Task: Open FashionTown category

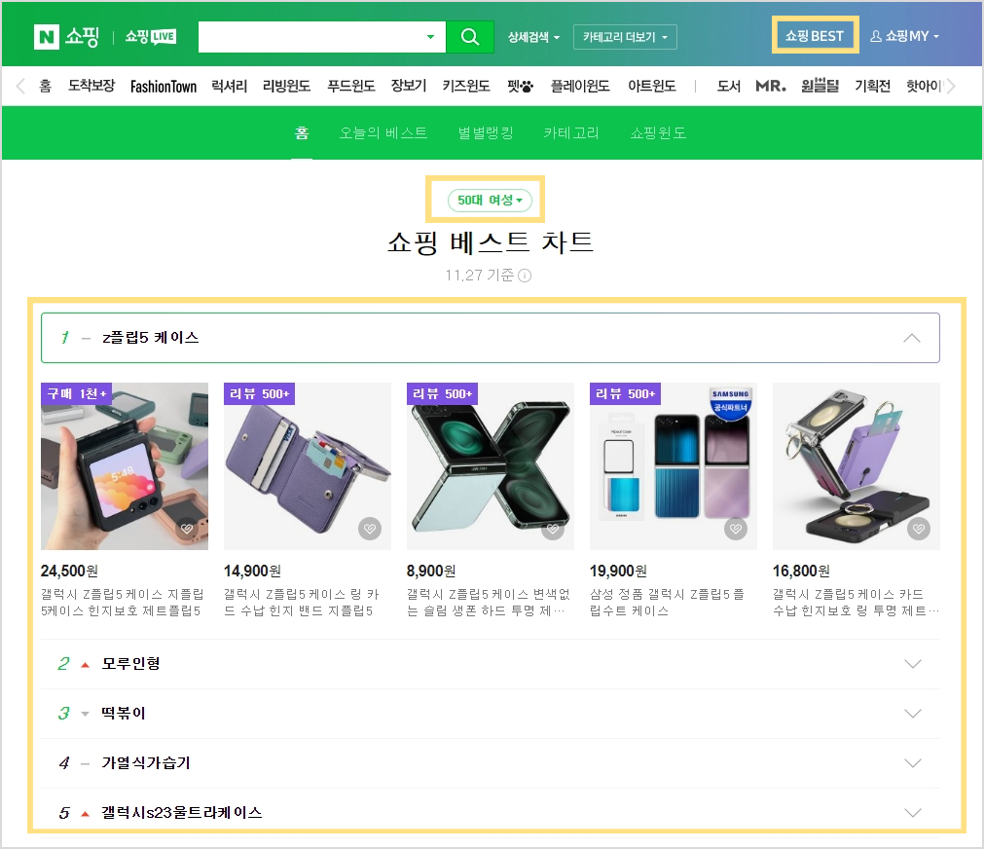Action: click(x=164, y=86)
